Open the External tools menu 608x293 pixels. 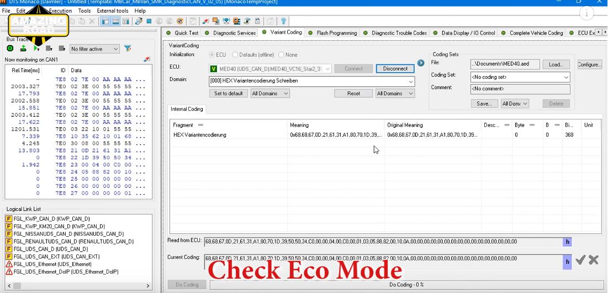pos(113,11)
